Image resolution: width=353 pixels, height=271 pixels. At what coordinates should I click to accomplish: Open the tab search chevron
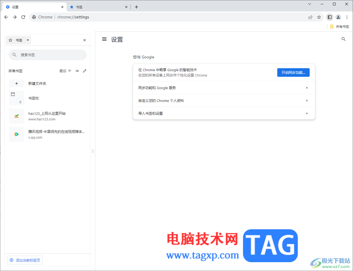310,4
